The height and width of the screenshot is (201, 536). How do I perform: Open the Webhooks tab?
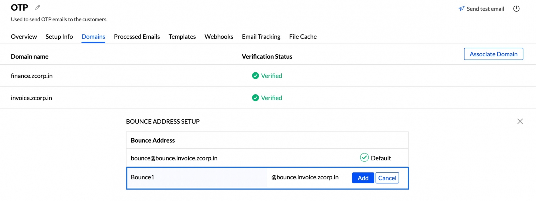point(219,37)
